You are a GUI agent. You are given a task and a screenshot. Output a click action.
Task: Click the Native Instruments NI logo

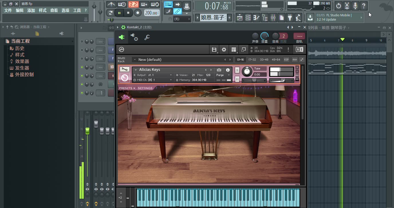pyautogui.click(x=299, y=49)
